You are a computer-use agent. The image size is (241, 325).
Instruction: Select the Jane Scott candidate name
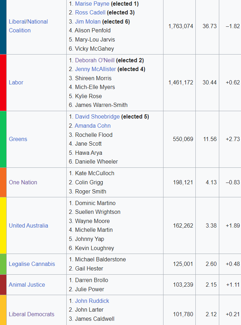(88, 144)
